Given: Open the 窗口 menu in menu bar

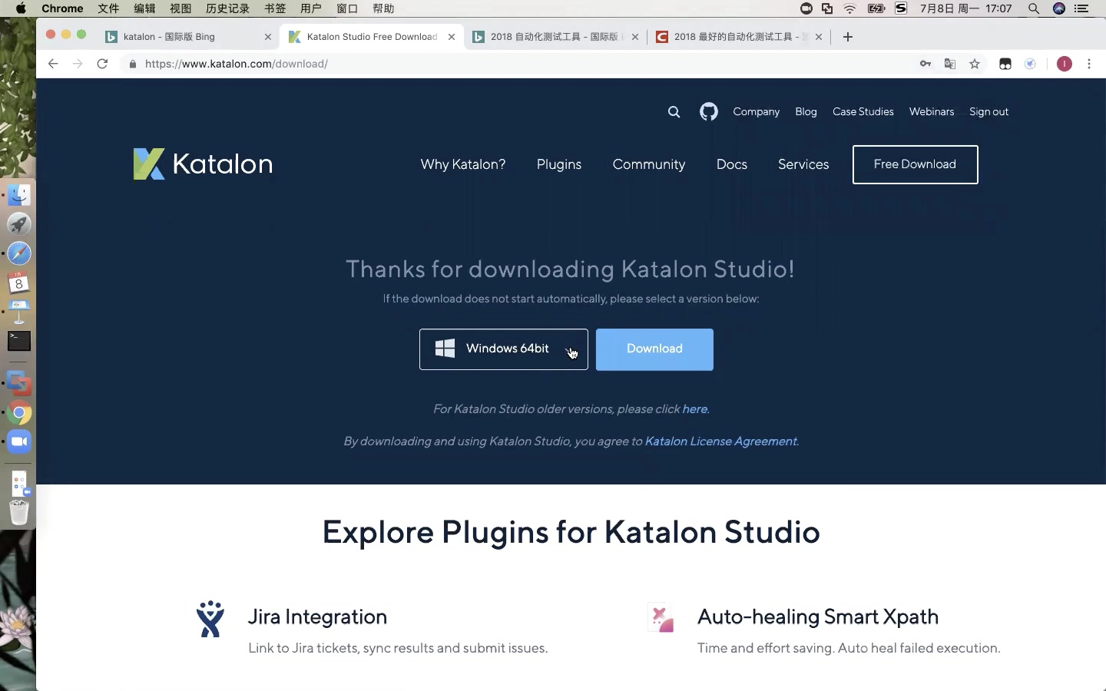Looking at the screenshot, I should click(x=347, y=8).
